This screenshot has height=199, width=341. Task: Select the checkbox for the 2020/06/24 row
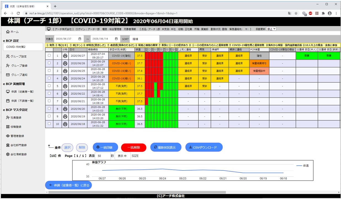[49, 78]
